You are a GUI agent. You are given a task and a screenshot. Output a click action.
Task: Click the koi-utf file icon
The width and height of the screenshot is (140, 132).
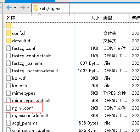9,78
